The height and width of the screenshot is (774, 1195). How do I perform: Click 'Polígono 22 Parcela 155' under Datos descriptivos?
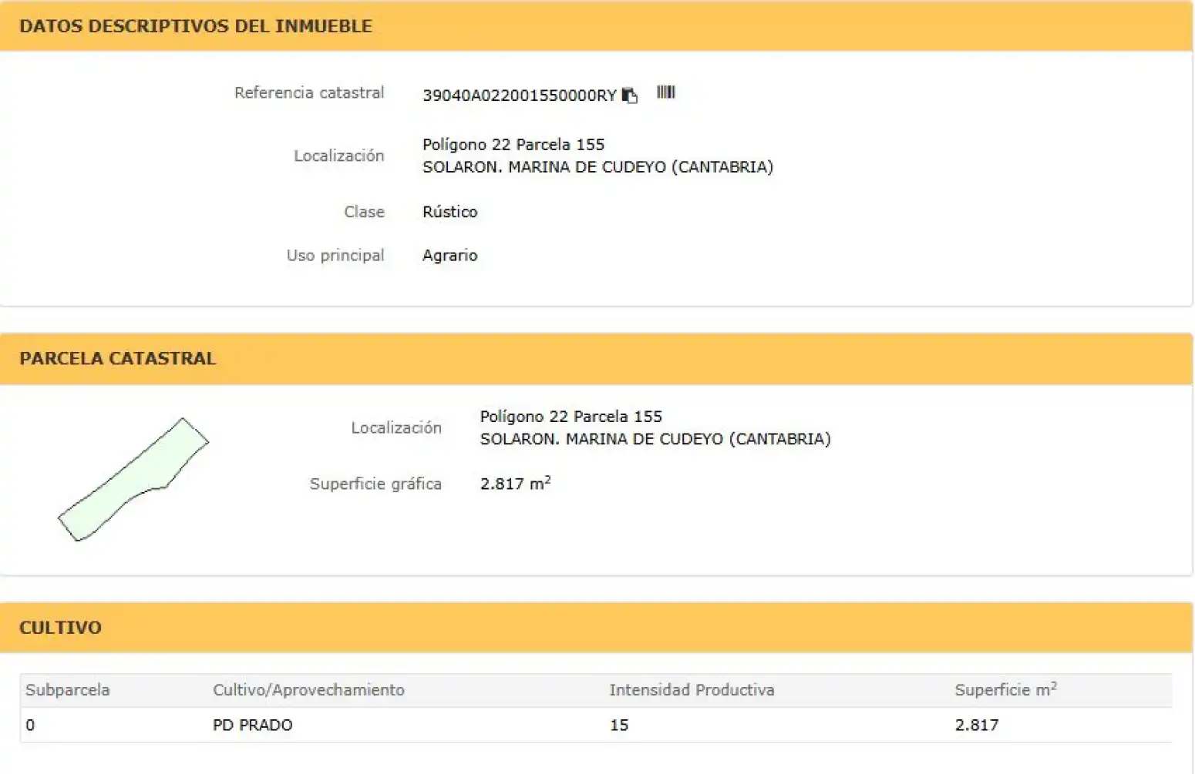click(513, 144)
